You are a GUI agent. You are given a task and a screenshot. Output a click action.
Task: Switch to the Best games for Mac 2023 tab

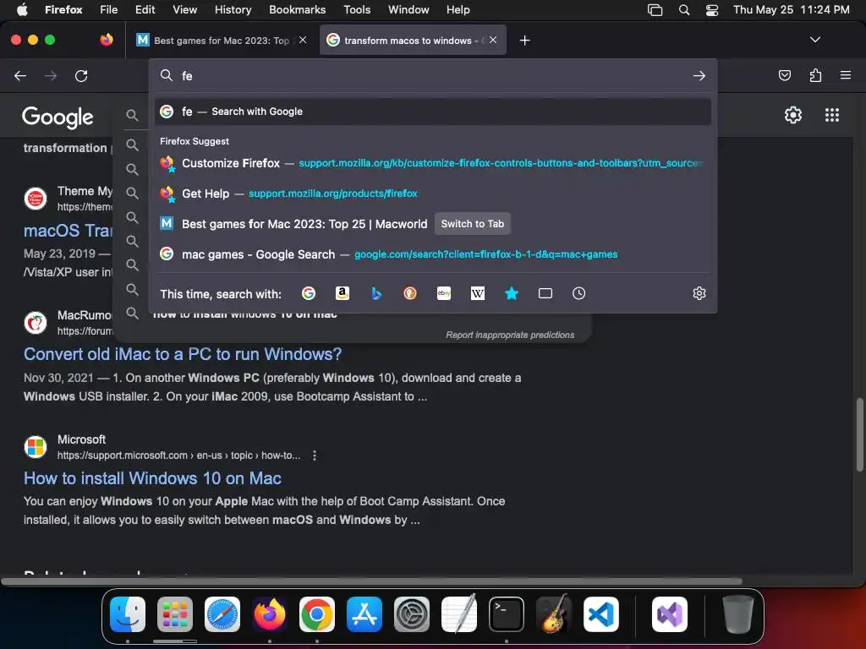click(x=219, y=40)
